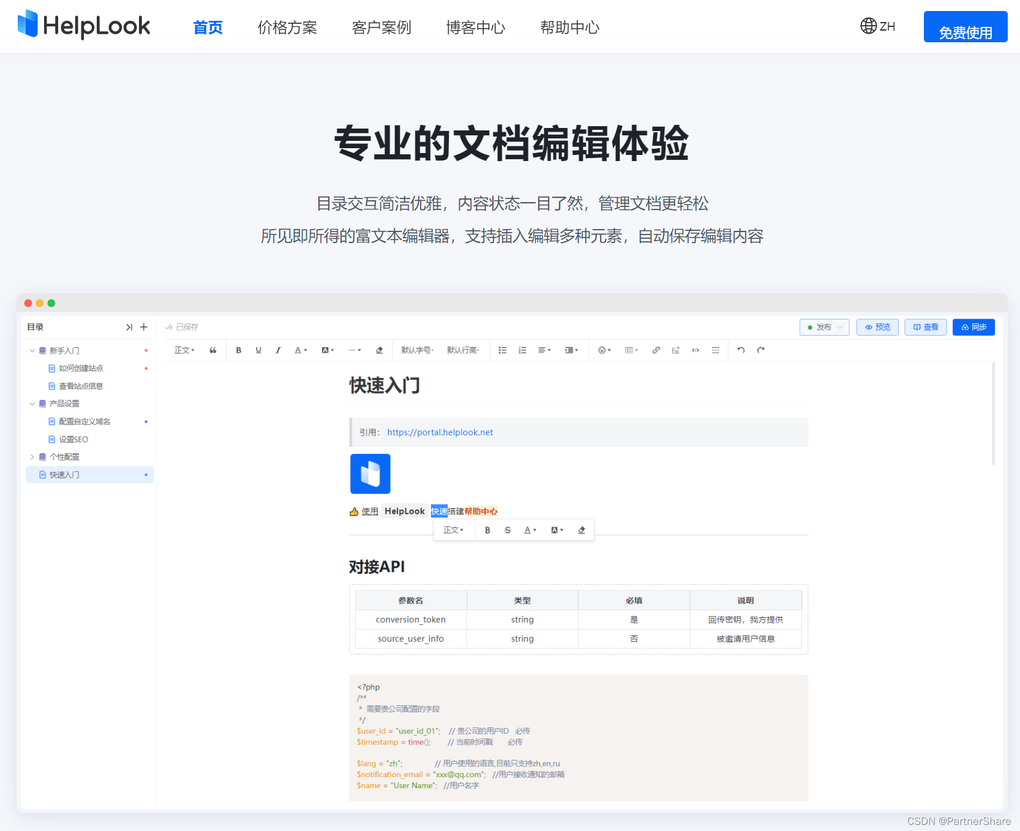Open background highlight color in main toolbar
The image size is (1020, 831).
(328, 350)
